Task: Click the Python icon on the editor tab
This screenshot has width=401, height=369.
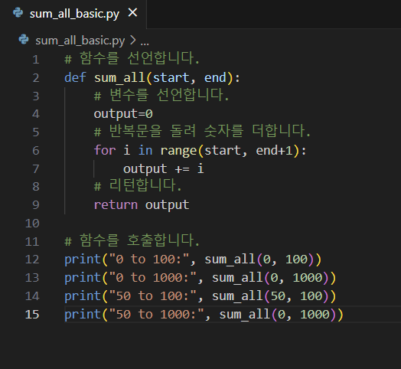Action: [x=18, y=13]
